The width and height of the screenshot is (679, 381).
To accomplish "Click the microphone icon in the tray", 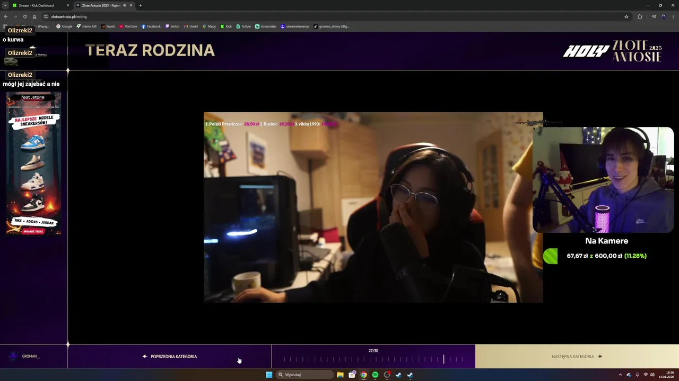I will click(x=637, y=375).
